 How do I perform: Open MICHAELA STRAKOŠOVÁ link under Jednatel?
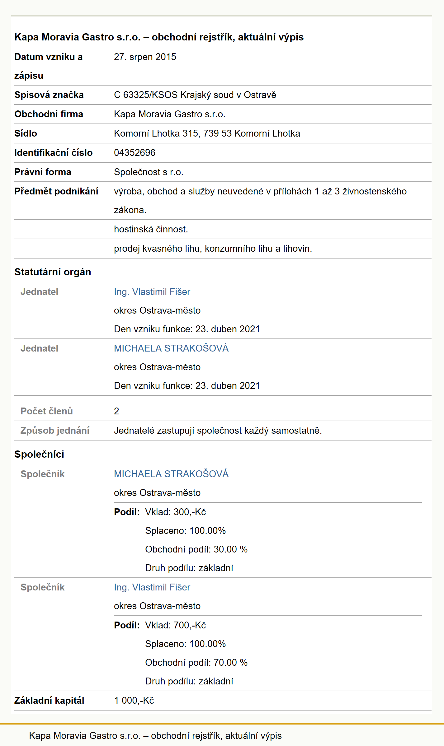tap(171, 348)
